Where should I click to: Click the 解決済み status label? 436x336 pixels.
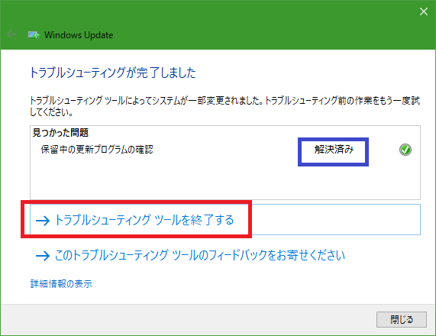pyautogui.click(x=334, y=150)
